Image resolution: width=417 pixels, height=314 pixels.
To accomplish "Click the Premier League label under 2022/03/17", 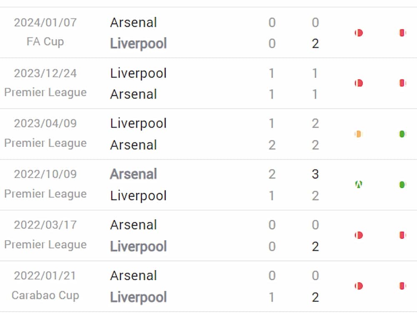I will (x=45, y=245).
